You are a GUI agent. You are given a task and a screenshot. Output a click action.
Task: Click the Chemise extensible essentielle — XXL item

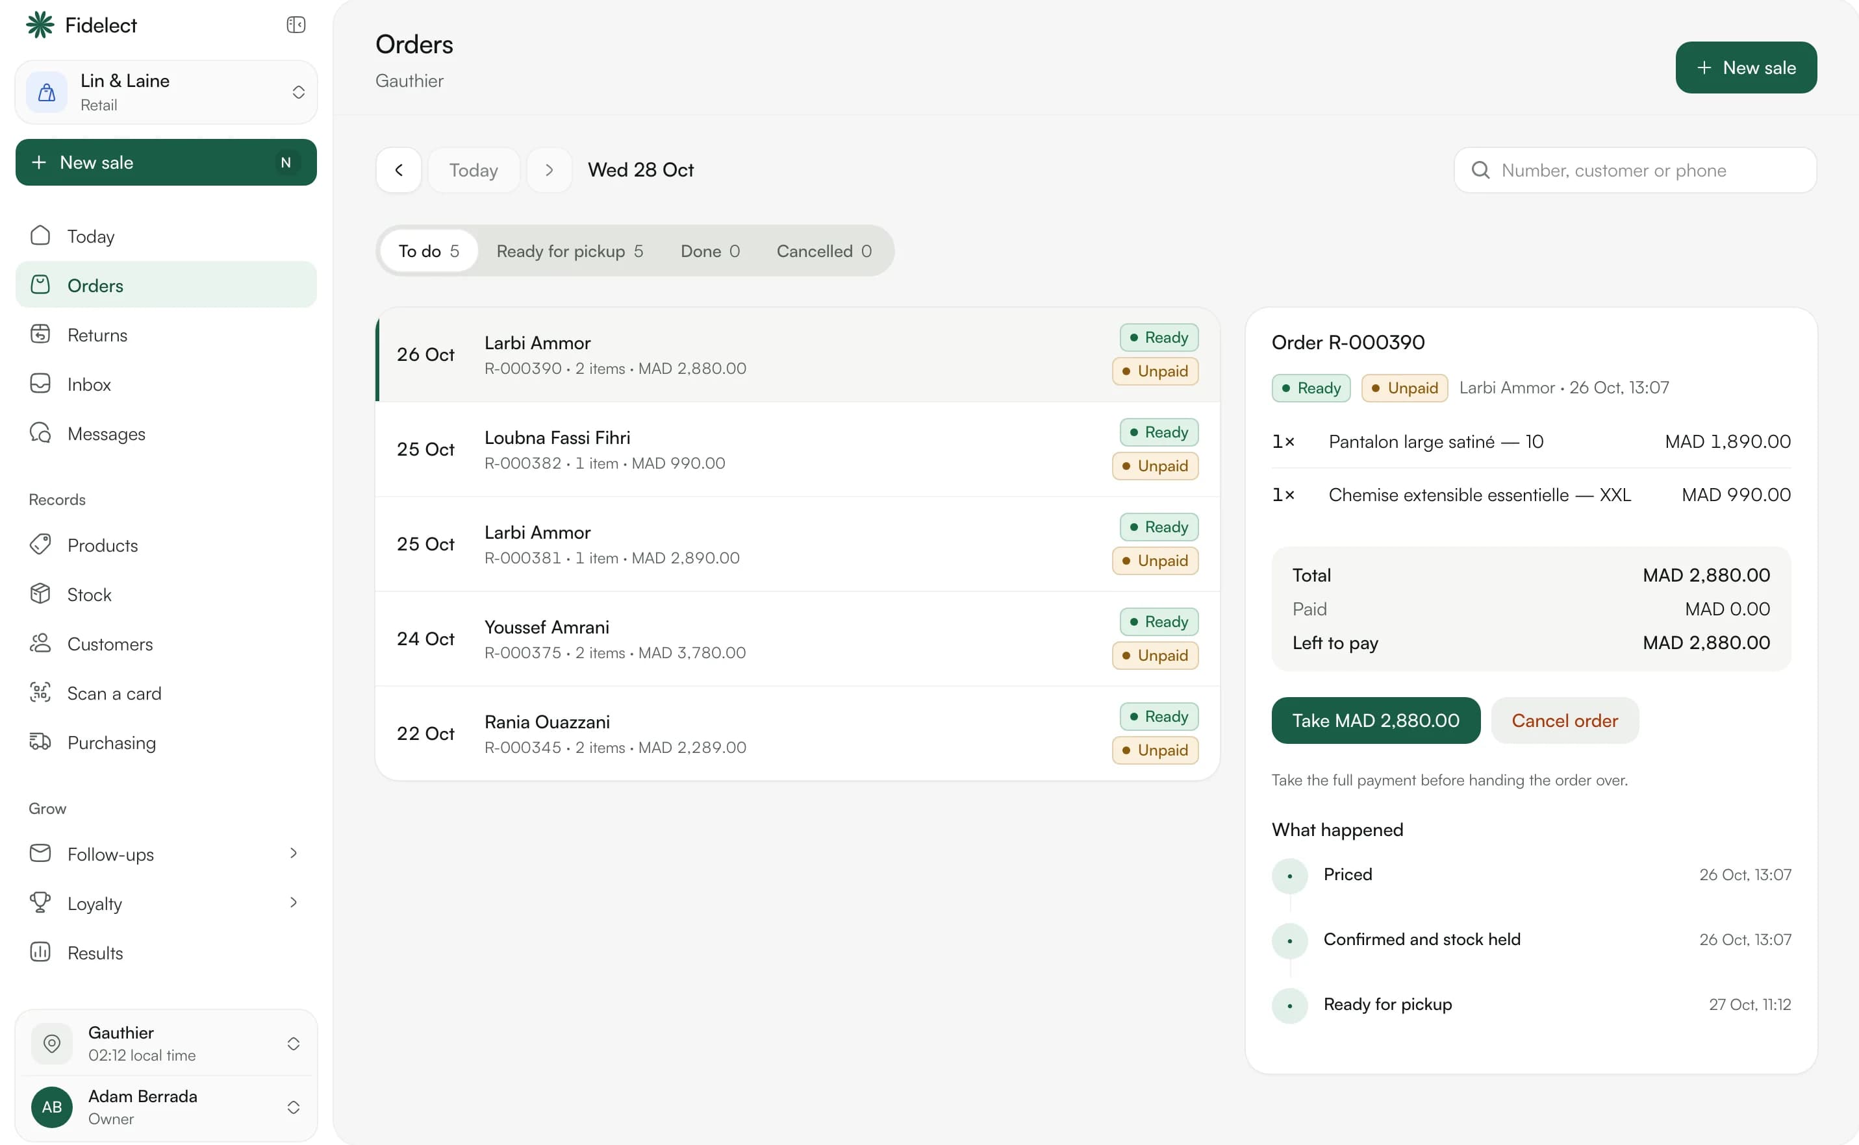point(1531,495)
